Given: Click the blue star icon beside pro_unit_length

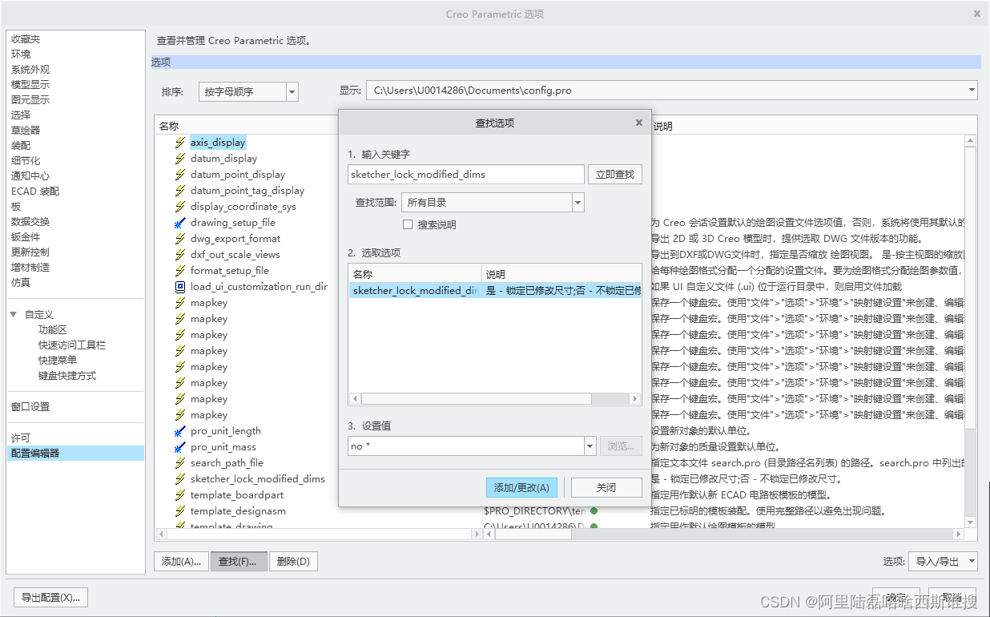Looking at the screenshot, I should coord(180,431).
